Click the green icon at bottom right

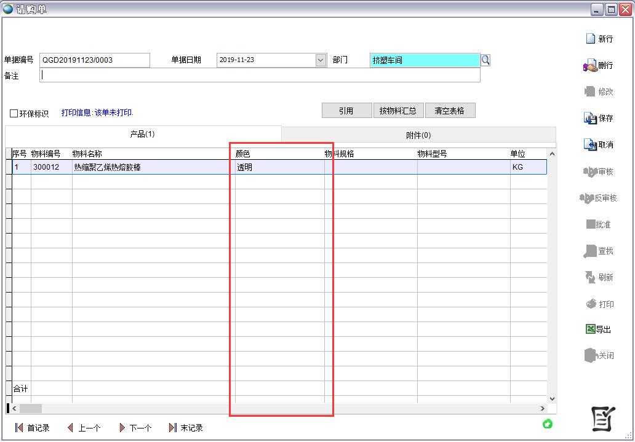pos(547,424)
